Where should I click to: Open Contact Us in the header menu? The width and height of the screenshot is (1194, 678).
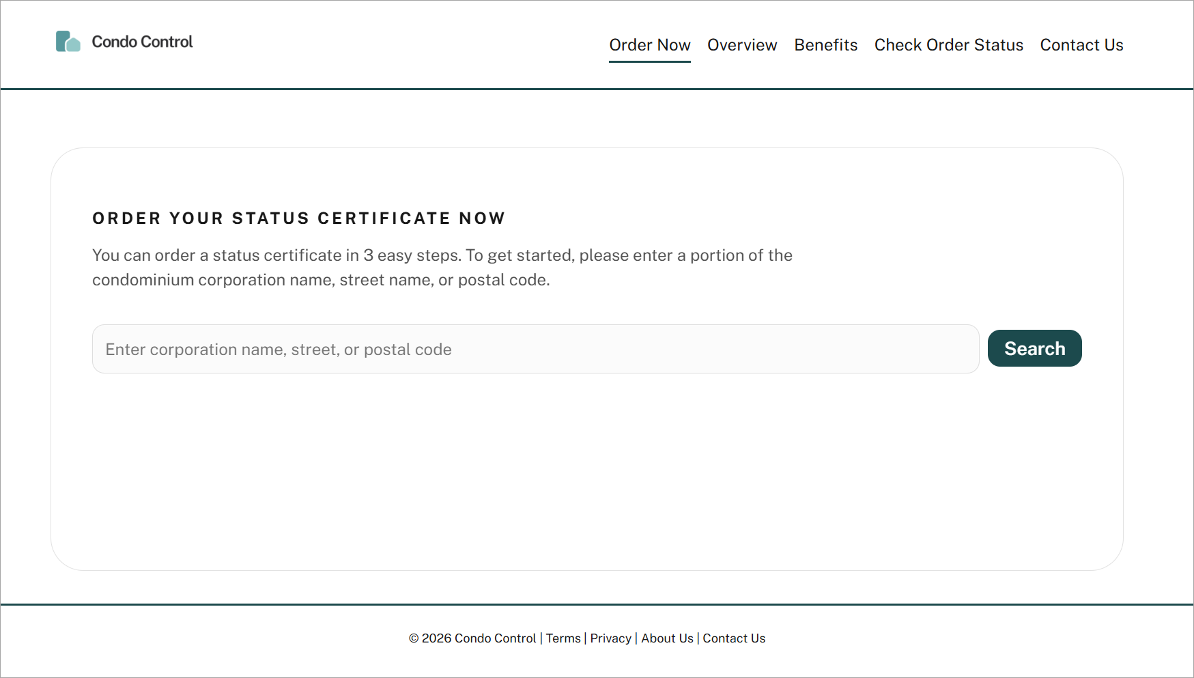(1082, 45)
